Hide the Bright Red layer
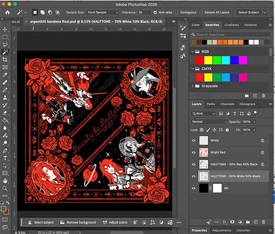This screenshot has height=234, width=275. pyautogui.click(x=194, y=152)
